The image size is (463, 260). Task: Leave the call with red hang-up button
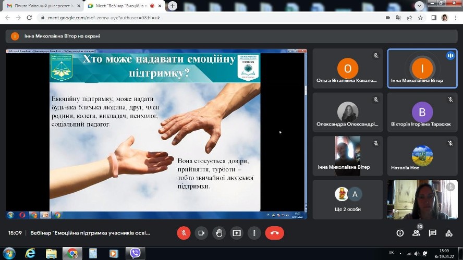point(275,233)
